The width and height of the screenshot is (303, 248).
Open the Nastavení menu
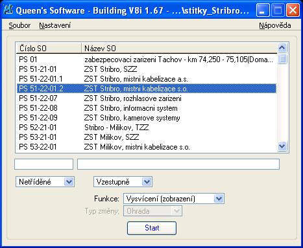[x=55, y=25]
